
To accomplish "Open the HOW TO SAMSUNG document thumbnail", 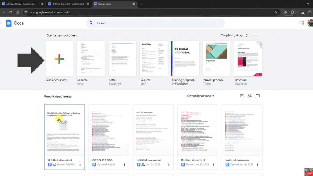I will pyautogui.click(x=153, y=130).
